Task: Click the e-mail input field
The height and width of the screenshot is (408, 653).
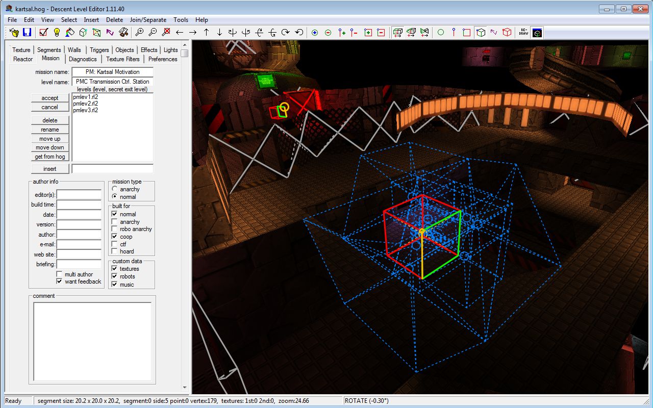Action: (79, 244)
